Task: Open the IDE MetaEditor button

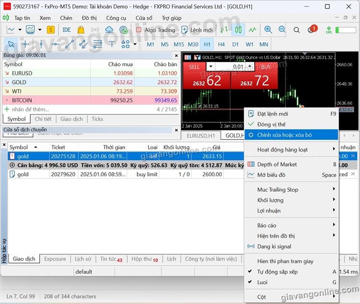Action: click(67, 30)
